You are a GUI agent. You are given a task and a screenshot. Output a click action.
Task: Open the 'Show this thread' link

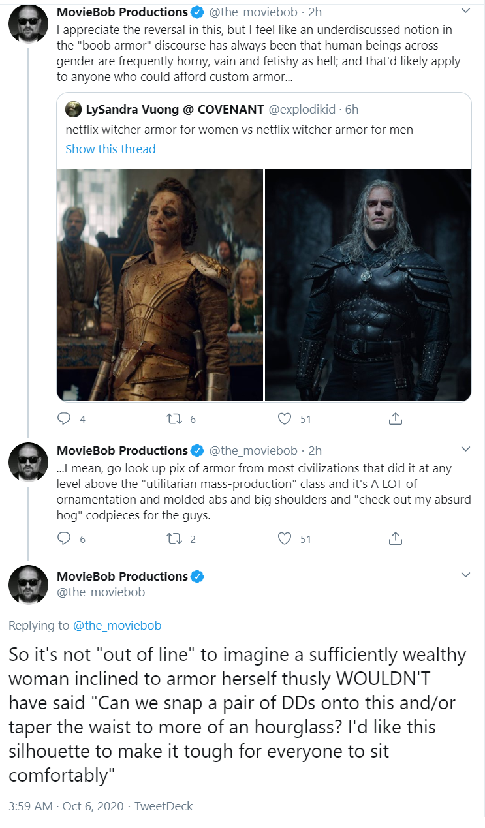(110, 149)
